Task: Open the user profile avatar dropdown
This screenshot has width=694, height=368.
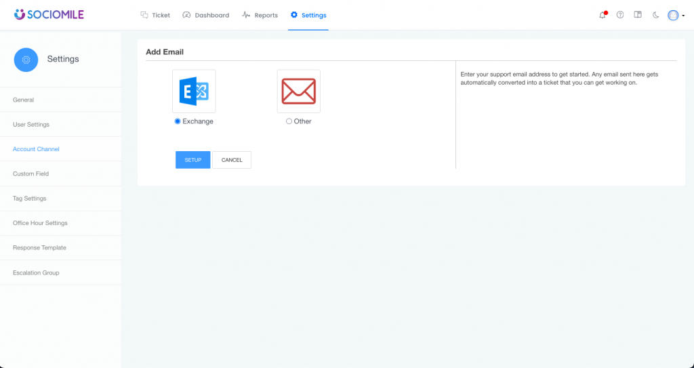Action: [x=675, y=15]
